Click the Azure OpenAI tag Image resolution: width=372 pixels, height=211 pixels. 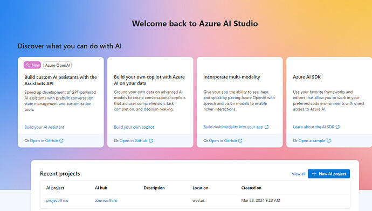[x=57, y=65]
